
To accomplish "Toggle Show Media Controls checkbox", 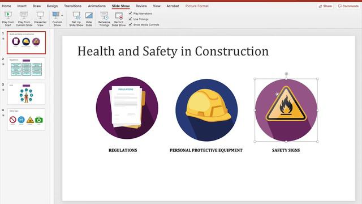I will click(x=130, y=24).
